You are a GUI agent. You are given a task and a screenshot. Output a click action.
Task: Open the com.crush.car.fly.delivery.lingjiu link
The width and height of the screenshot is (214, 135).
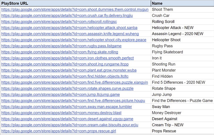[67, 15]
